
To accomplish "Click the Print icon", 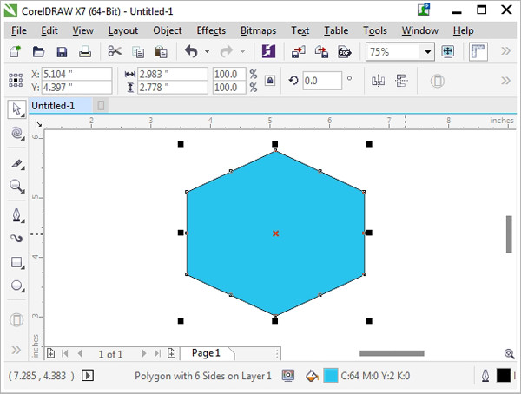I will (85, 51).
